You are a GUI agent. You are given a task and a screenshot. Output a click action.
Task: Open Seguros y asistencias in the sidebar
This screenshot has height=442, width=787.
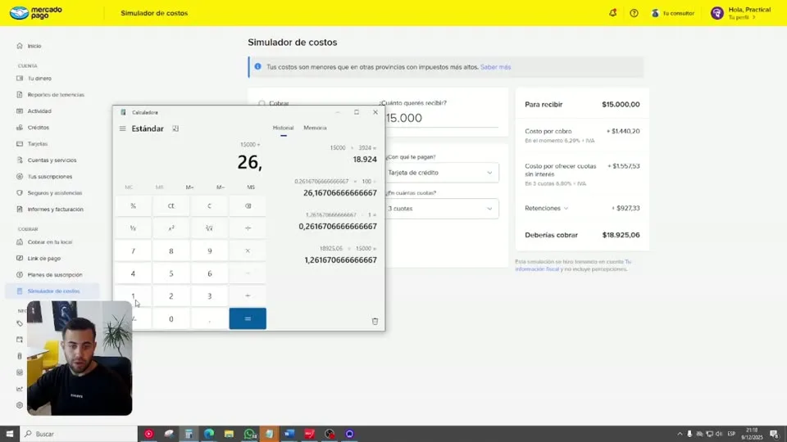click(55, 193)
